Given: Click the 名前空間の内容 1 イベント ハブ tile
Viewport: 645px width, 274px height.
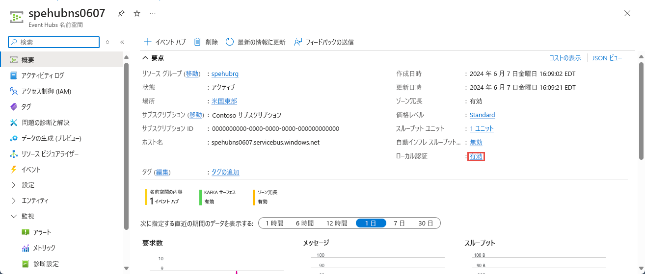Looking at the screenshot, I should (x=163, y=197).
